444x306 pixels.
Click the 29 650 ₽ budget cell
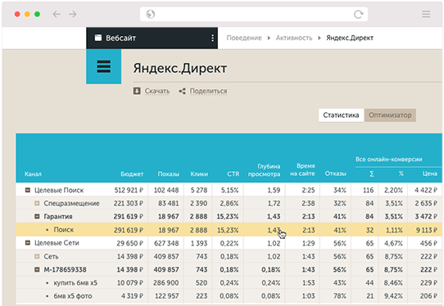pyautogui.click(x=130, y=243)
